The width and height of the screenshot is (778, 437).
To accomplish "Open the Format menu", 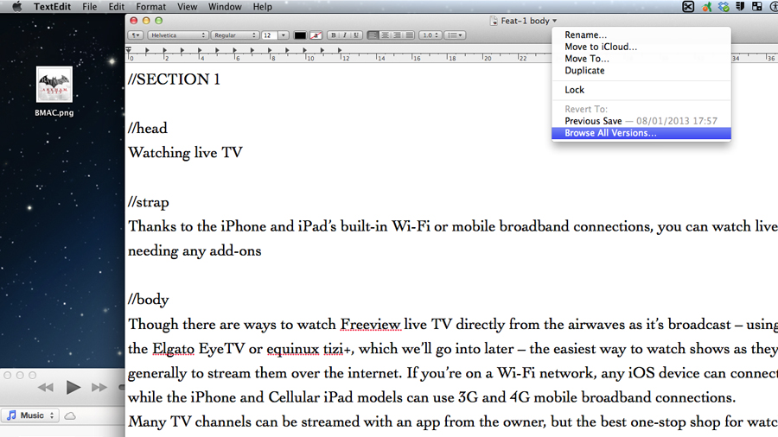I will (150, 6).
